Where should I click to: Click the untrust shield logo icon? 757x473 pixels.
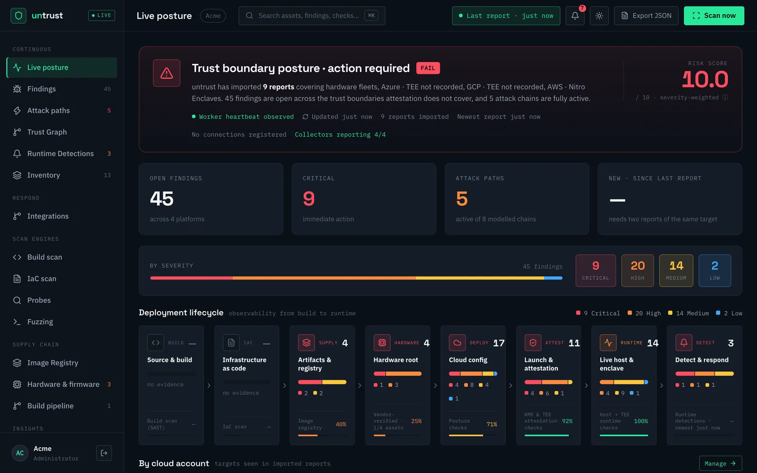18,16
